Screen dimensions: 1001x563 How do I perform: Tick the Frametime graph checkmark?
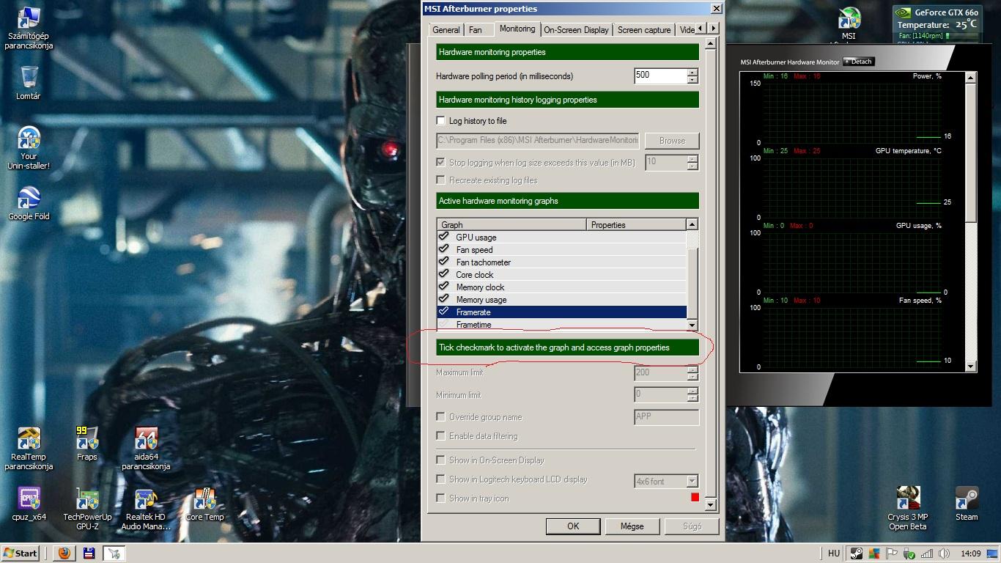[x=443, y=324]
